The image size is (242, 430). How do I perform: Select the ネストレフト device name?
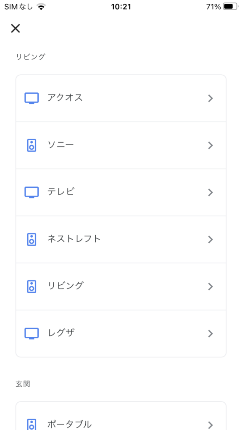pos(74,239)
